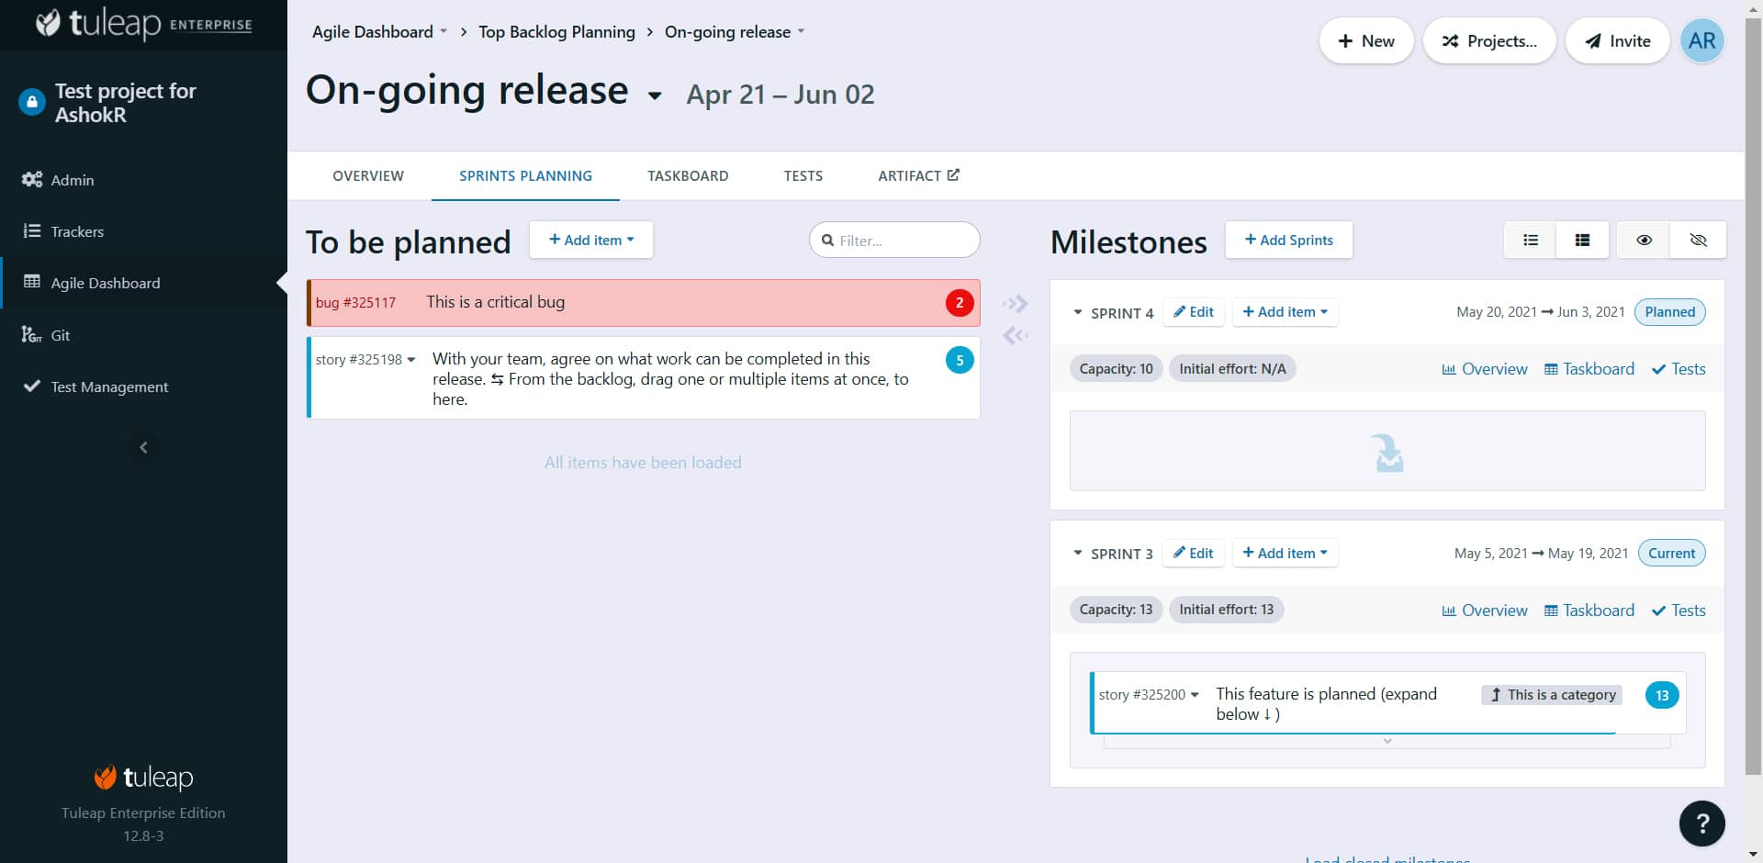Open the Overview tab
Screen dimensions: 1763x863
point(367,176)
